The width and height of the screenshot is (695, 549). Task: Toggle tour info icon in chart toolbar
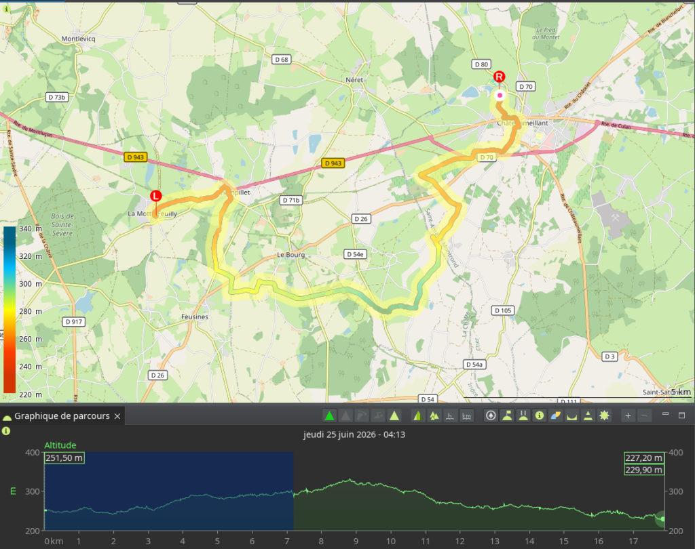[540, 415]
